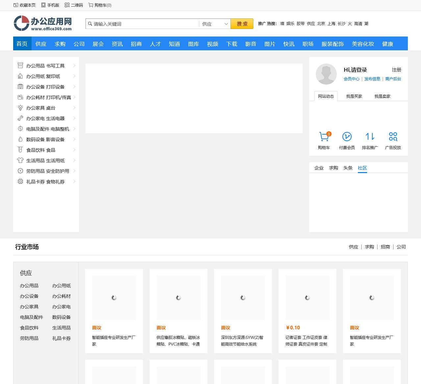Click the default user avatar image
This screenshot has height=384, width=421.
[x=326, y=74]
